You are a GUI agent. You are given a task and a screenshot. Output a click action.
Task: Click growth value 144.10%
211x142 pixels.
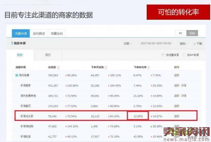tap(73, 127)
